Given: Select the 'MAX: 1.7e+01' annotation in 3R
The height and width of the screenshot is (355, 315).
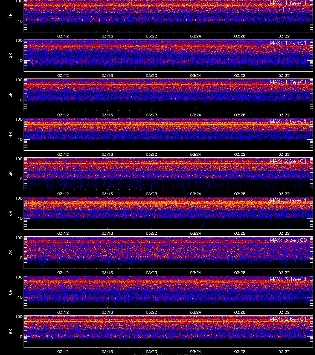Looking at the screenshot, I should pyautogui.click(x=288, y=82).
